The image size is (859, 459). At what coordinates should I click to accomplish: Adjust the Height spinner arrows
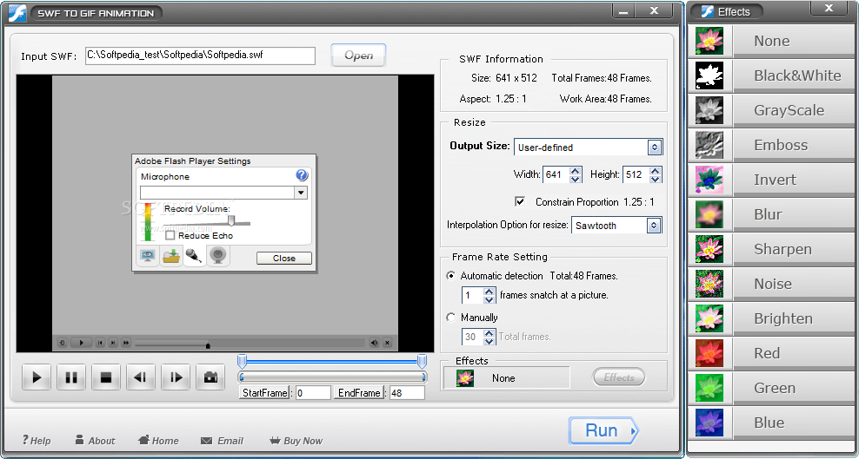656,175
